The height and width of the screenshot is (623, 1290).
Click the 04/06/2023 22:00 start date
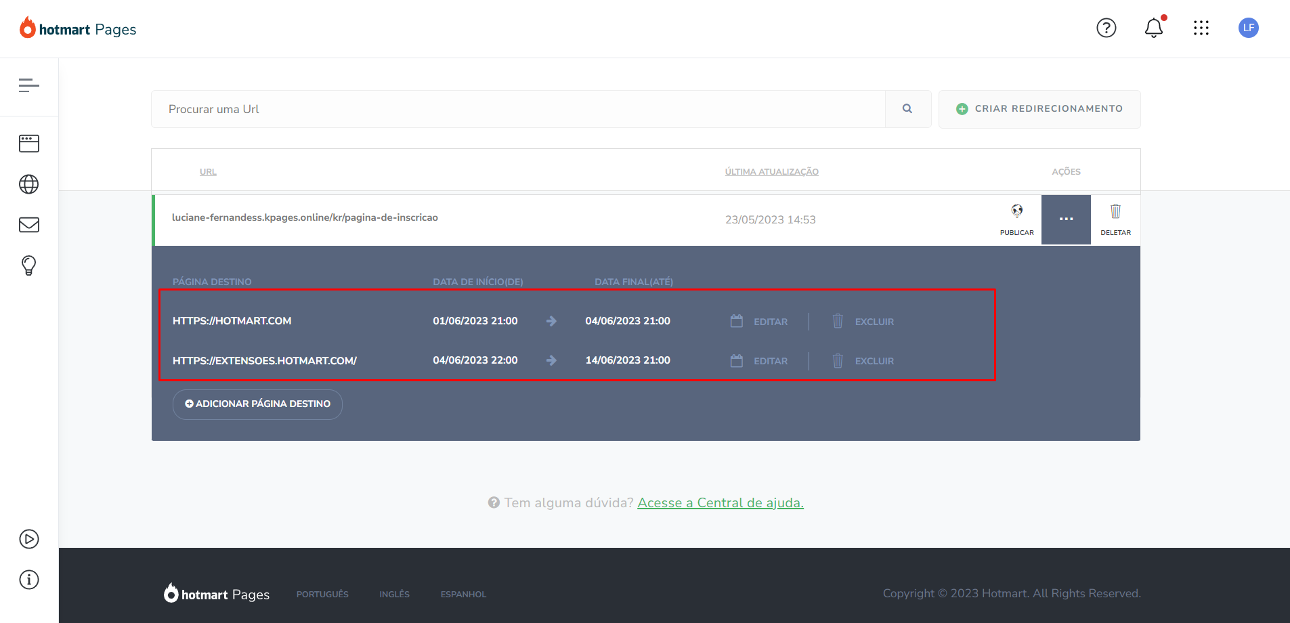[475, 360]
